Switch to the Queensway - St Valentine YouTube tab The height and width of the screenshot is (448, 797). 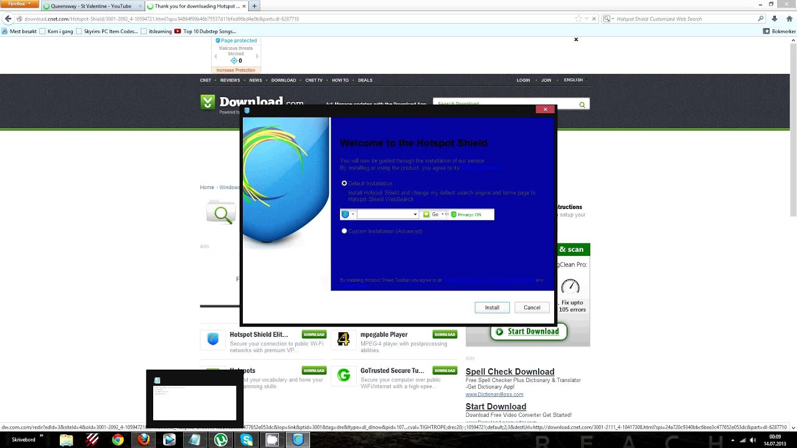[91, 6]
